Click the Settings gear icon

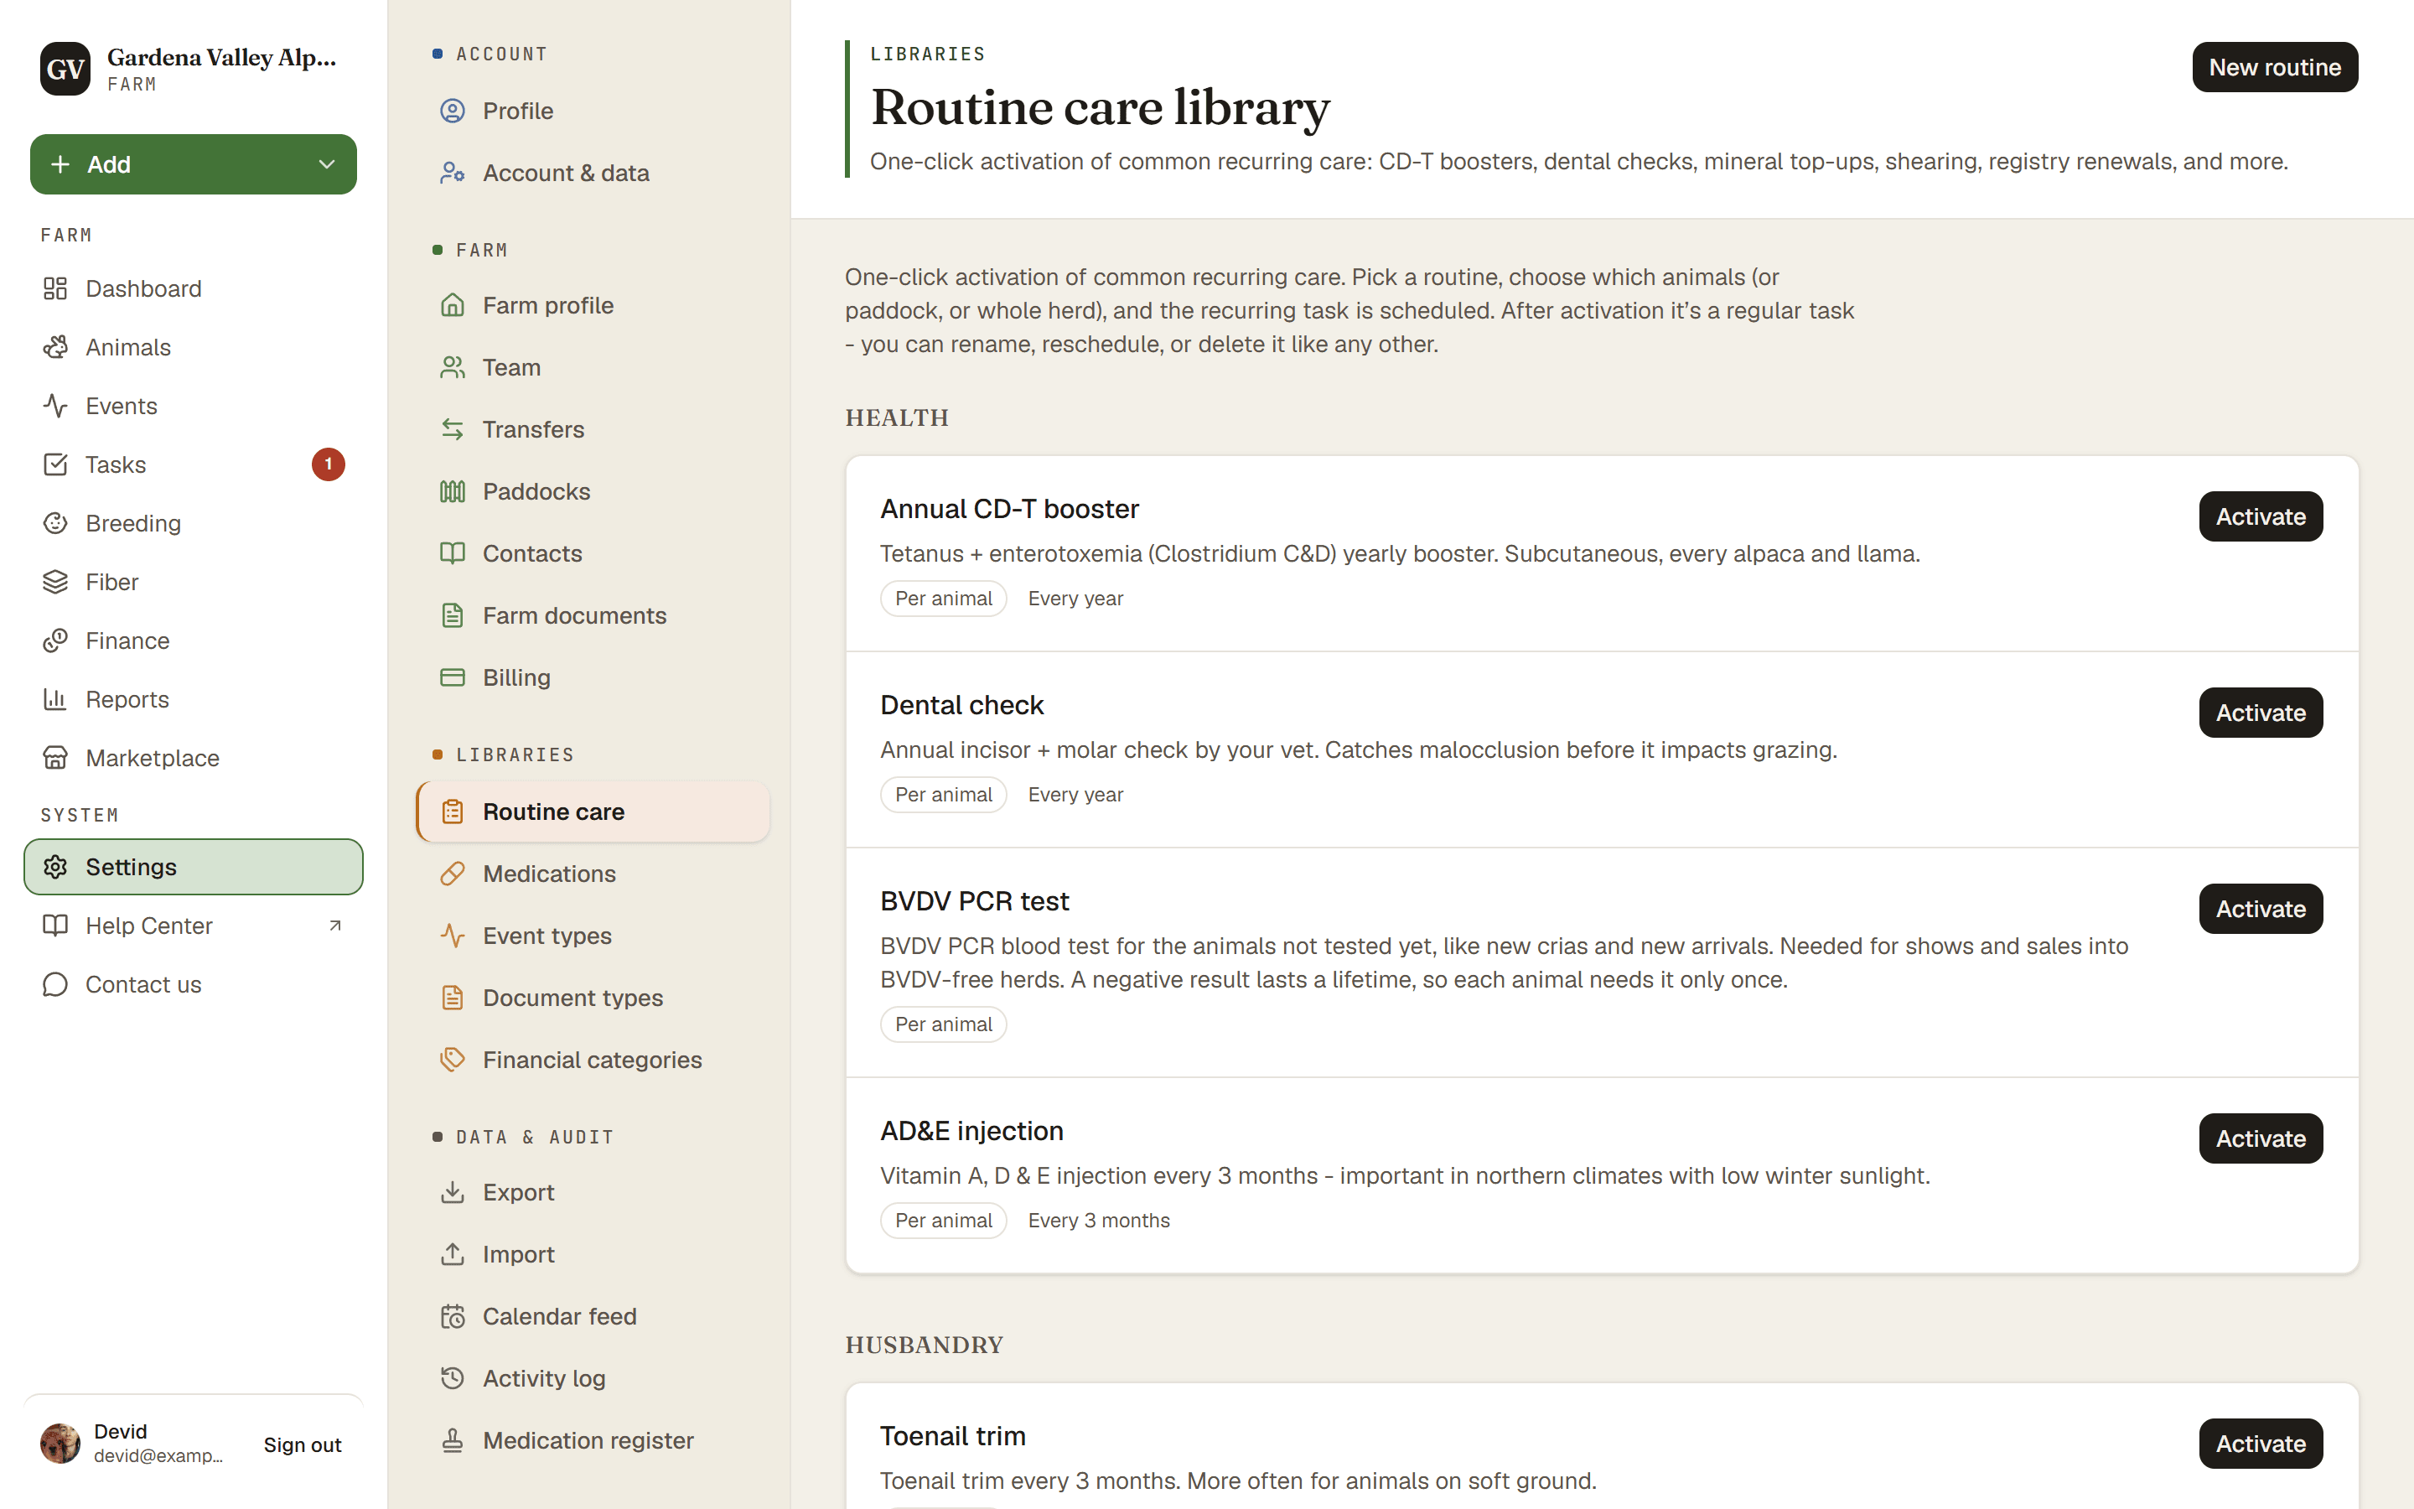tap(54, 868)
